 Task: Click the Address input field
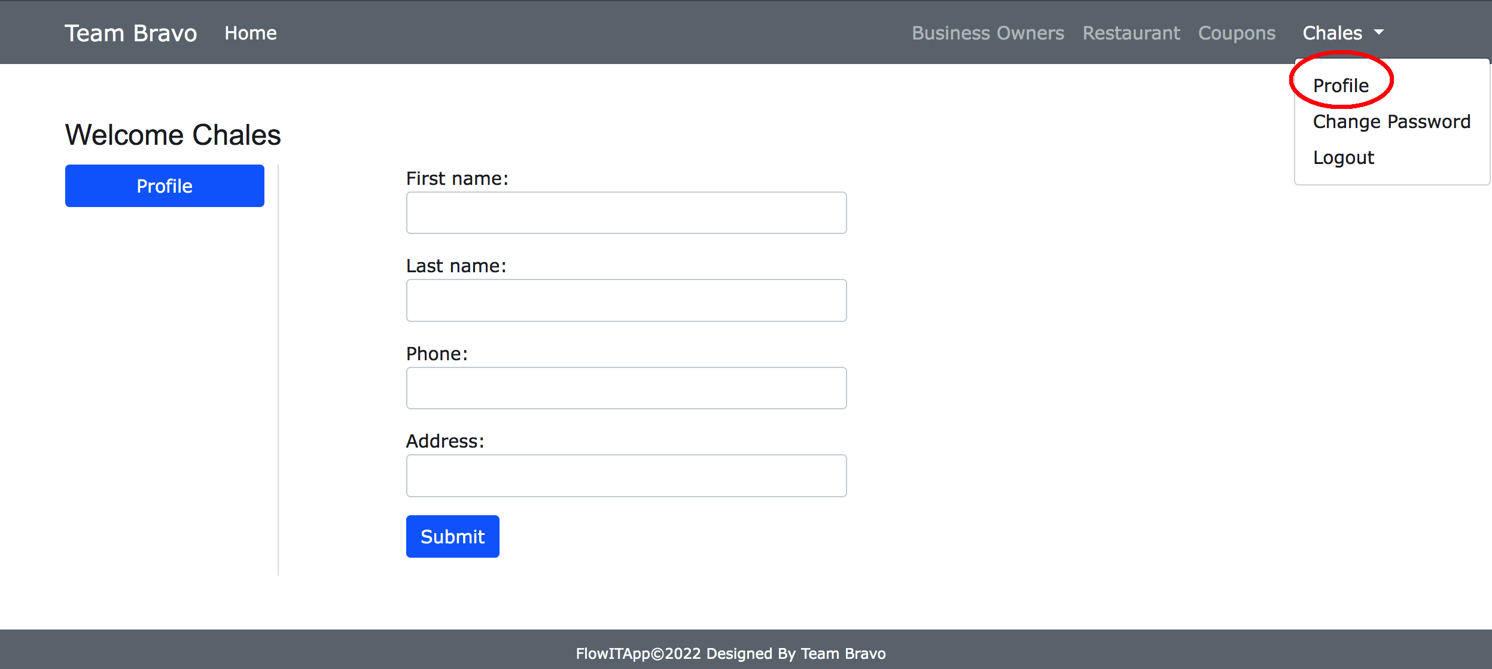click(x=626, y=475)
